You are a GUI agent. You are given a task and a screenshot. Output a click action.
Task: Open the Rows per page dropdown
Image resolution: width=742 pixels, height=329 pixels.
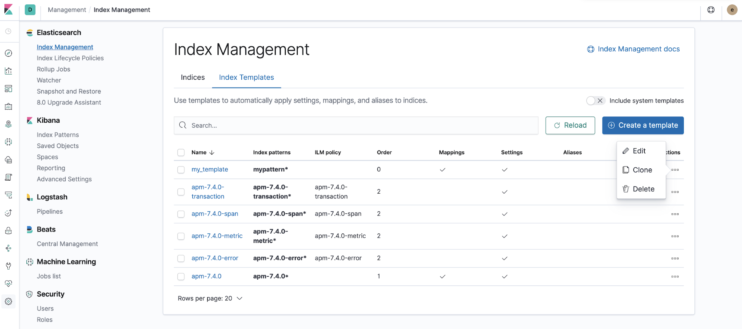pos(210,298)
